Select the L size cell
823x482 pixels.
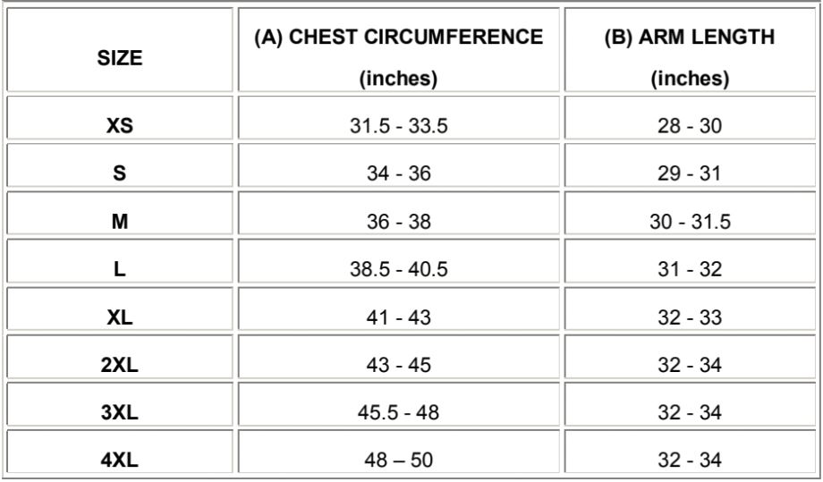(x=120, y=270)
